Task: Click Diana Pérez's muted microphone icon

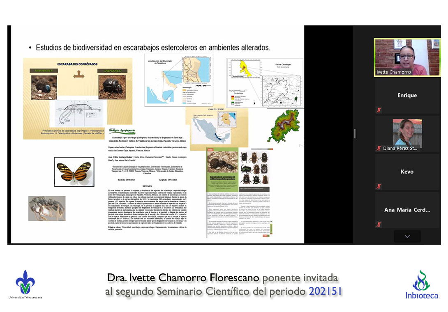Action: pyautogui.click(x=379, y=148)
